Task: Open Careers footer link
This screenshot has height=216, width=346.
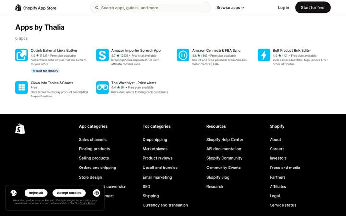Action: (x=277, y=149)
